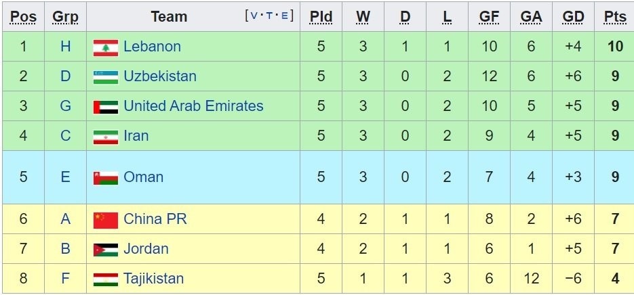This screenshot has width=634, height=295.
Task: Open the Tajikistan team link
Action: 153,279
